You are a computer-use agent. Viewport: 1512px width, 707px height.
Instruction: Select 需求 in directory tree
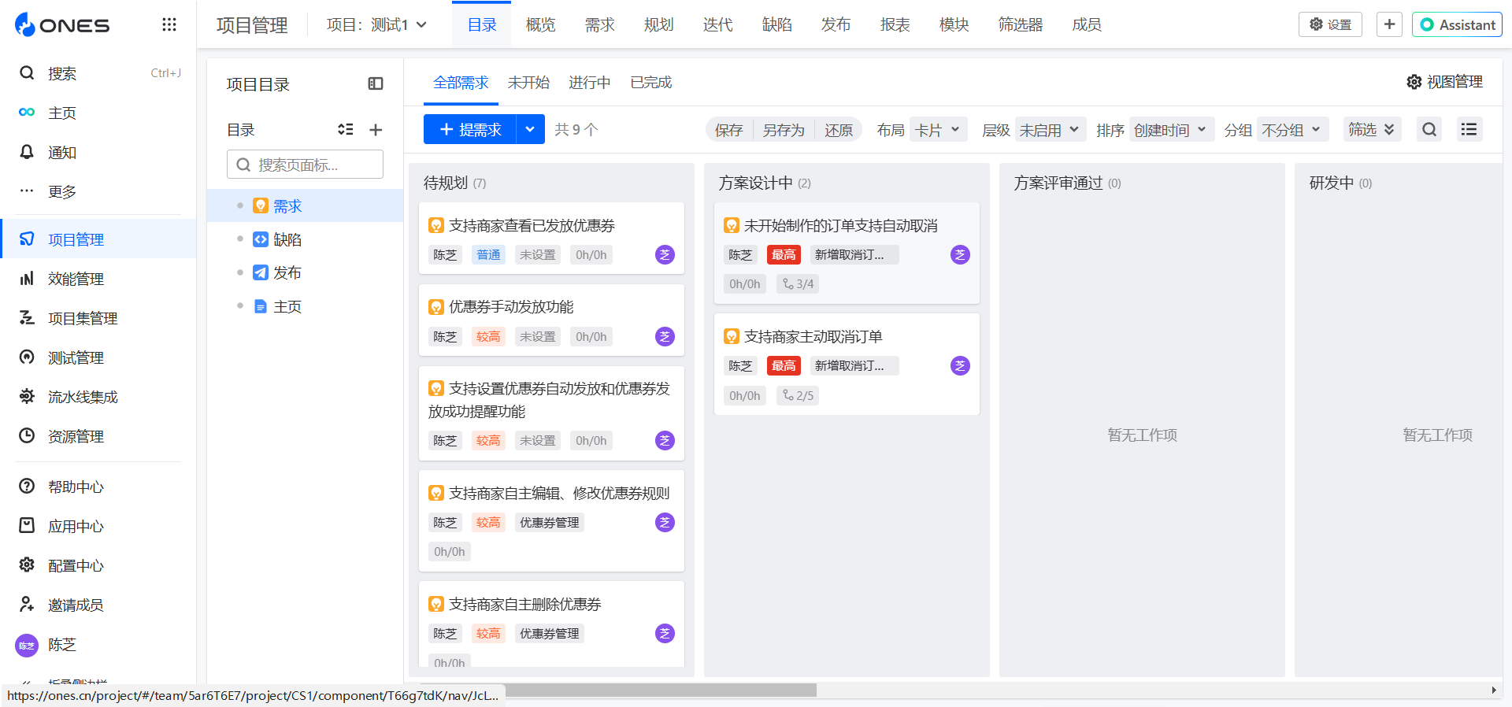tap(305, 205)
